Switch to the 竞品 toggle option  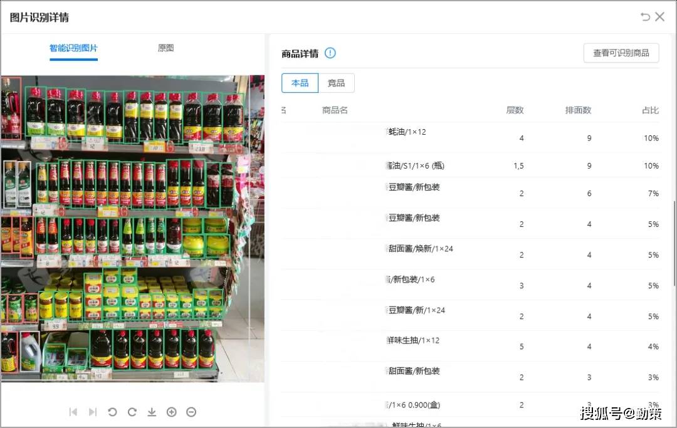tap(336, 83)
